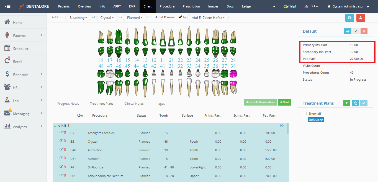Delete the Abfraction procedure row

tap(65, 150)
